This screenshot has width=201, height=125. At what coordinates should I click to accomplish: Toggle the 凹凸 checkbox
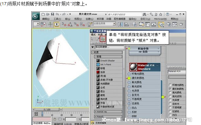170,115
